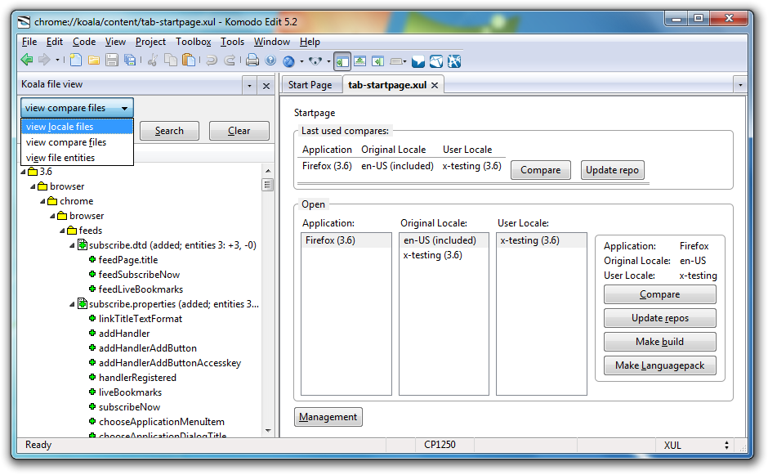Create a new file with New File icon

75,60
